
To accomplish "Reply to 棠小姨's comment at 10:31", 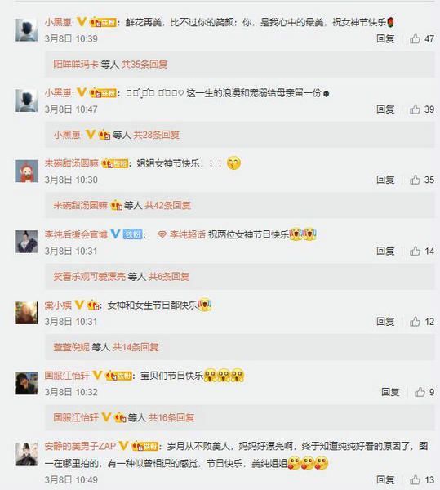I will (385, 322).
